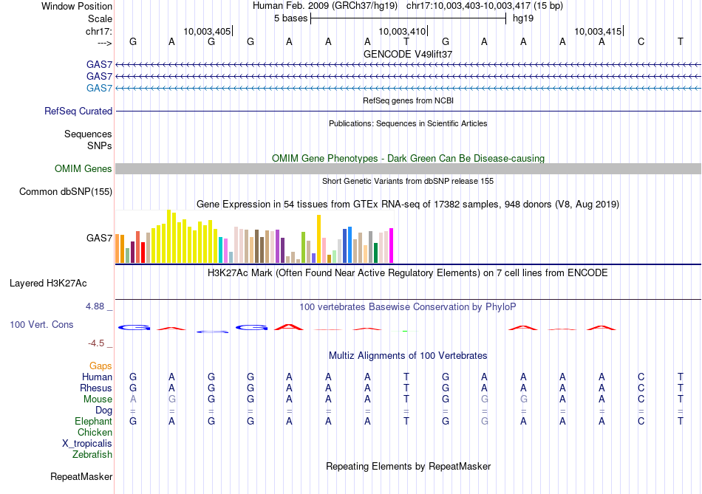Open the OMIM Genes track label
The height and width of the screenshot is (494, 702).
pyautogui.click(x=84, y=168)
